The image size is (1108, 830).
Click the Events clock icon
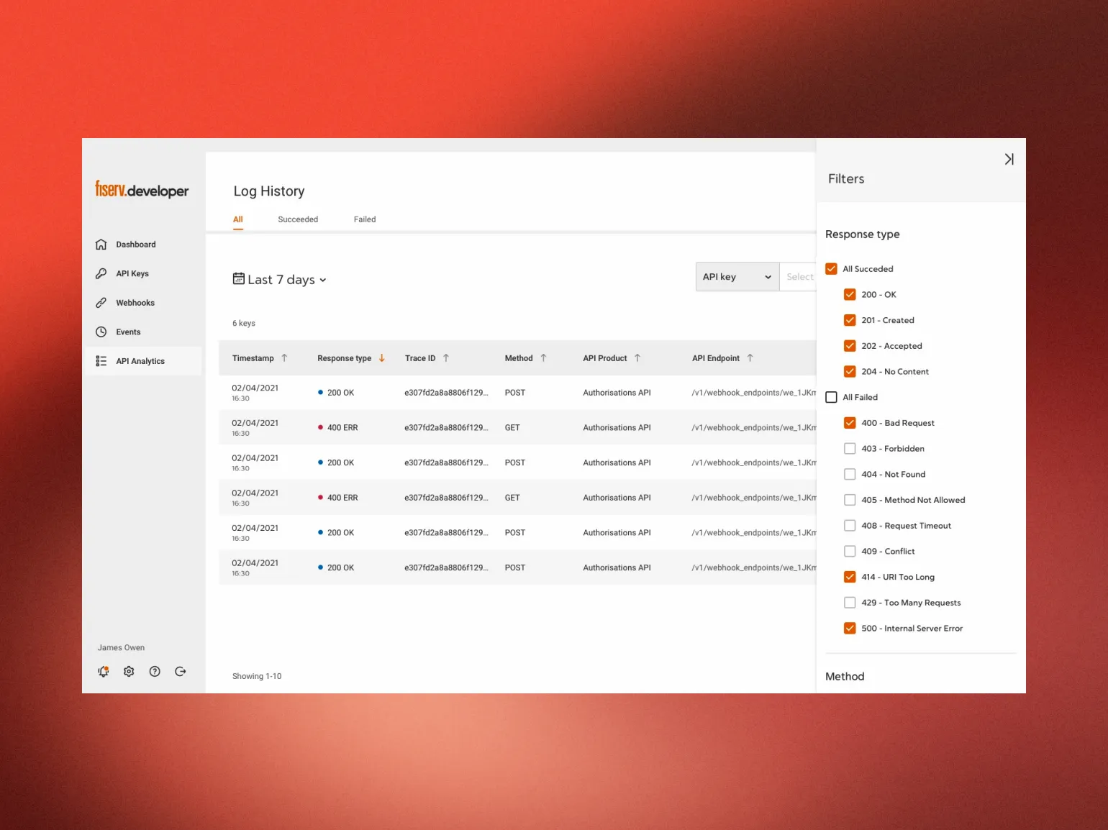[x=101, y=332]
